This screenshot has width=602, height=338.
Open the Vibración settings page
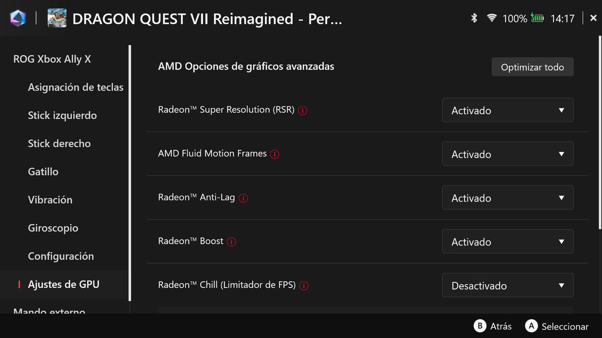tap(50, 200)
